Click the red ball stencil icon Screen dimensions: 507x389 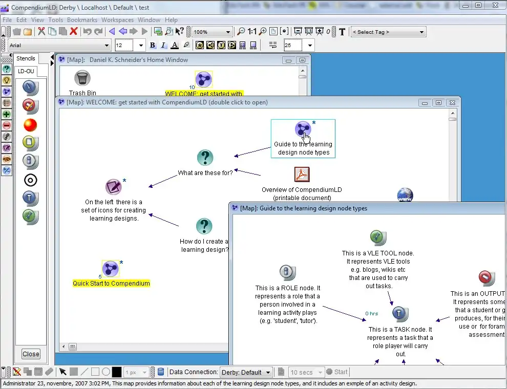pyautogui.click(x=30, y=125)
